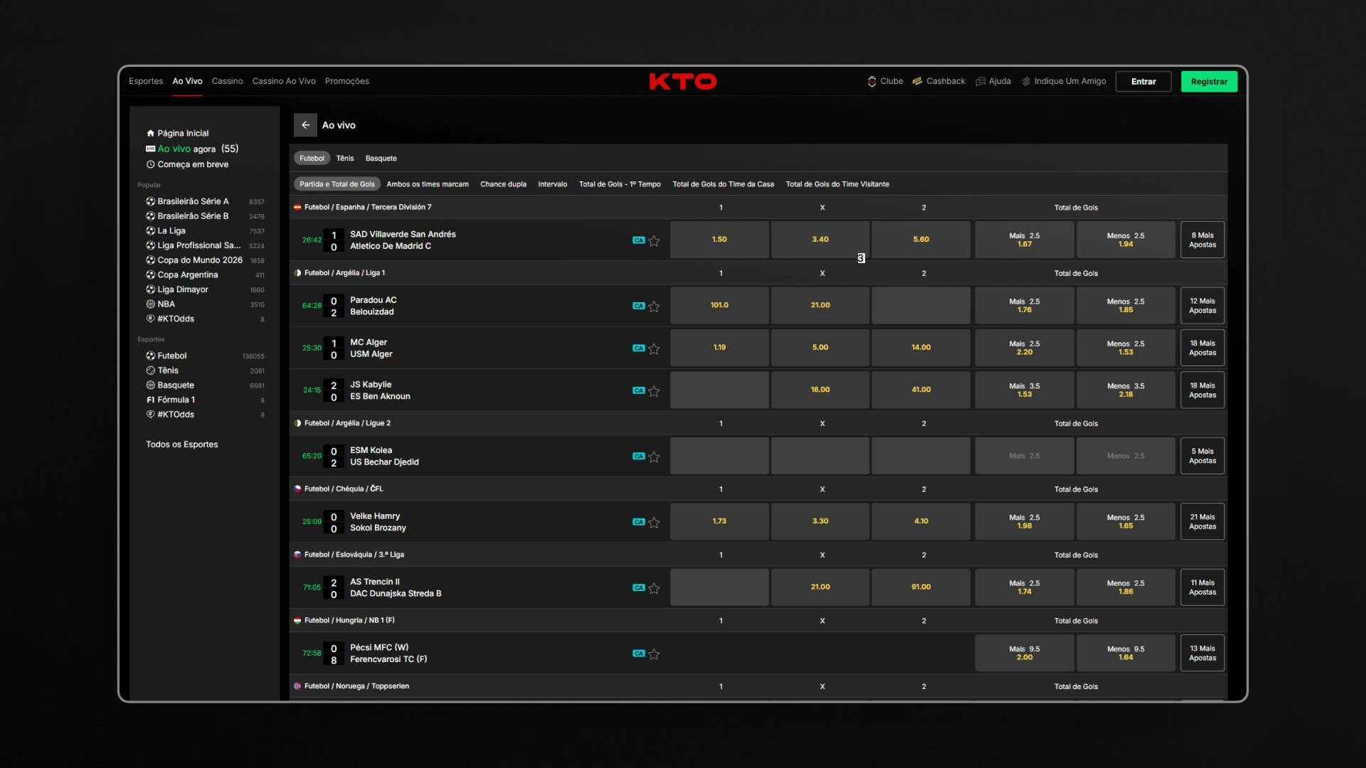Open live tracker icon for Paradou AC match
The width and height of the screenshot is (1366, 768).
tap(638, 306)
